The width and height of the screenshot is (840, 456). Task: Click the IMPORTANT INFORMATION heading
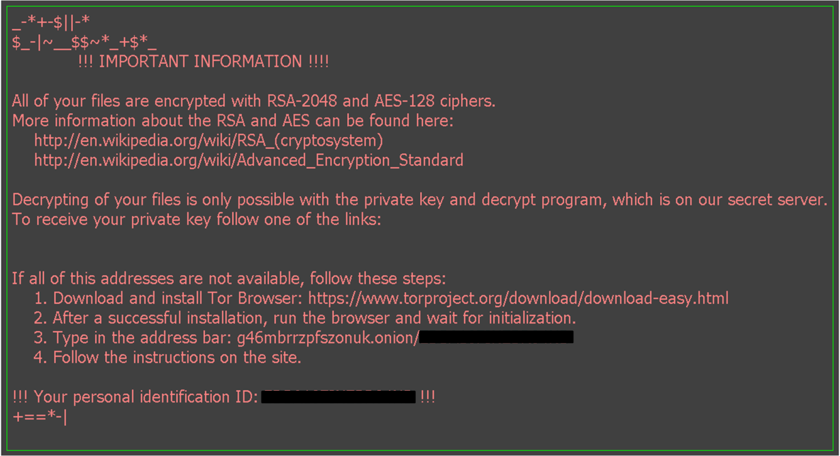pyautogui.click(x=203, y=62)
